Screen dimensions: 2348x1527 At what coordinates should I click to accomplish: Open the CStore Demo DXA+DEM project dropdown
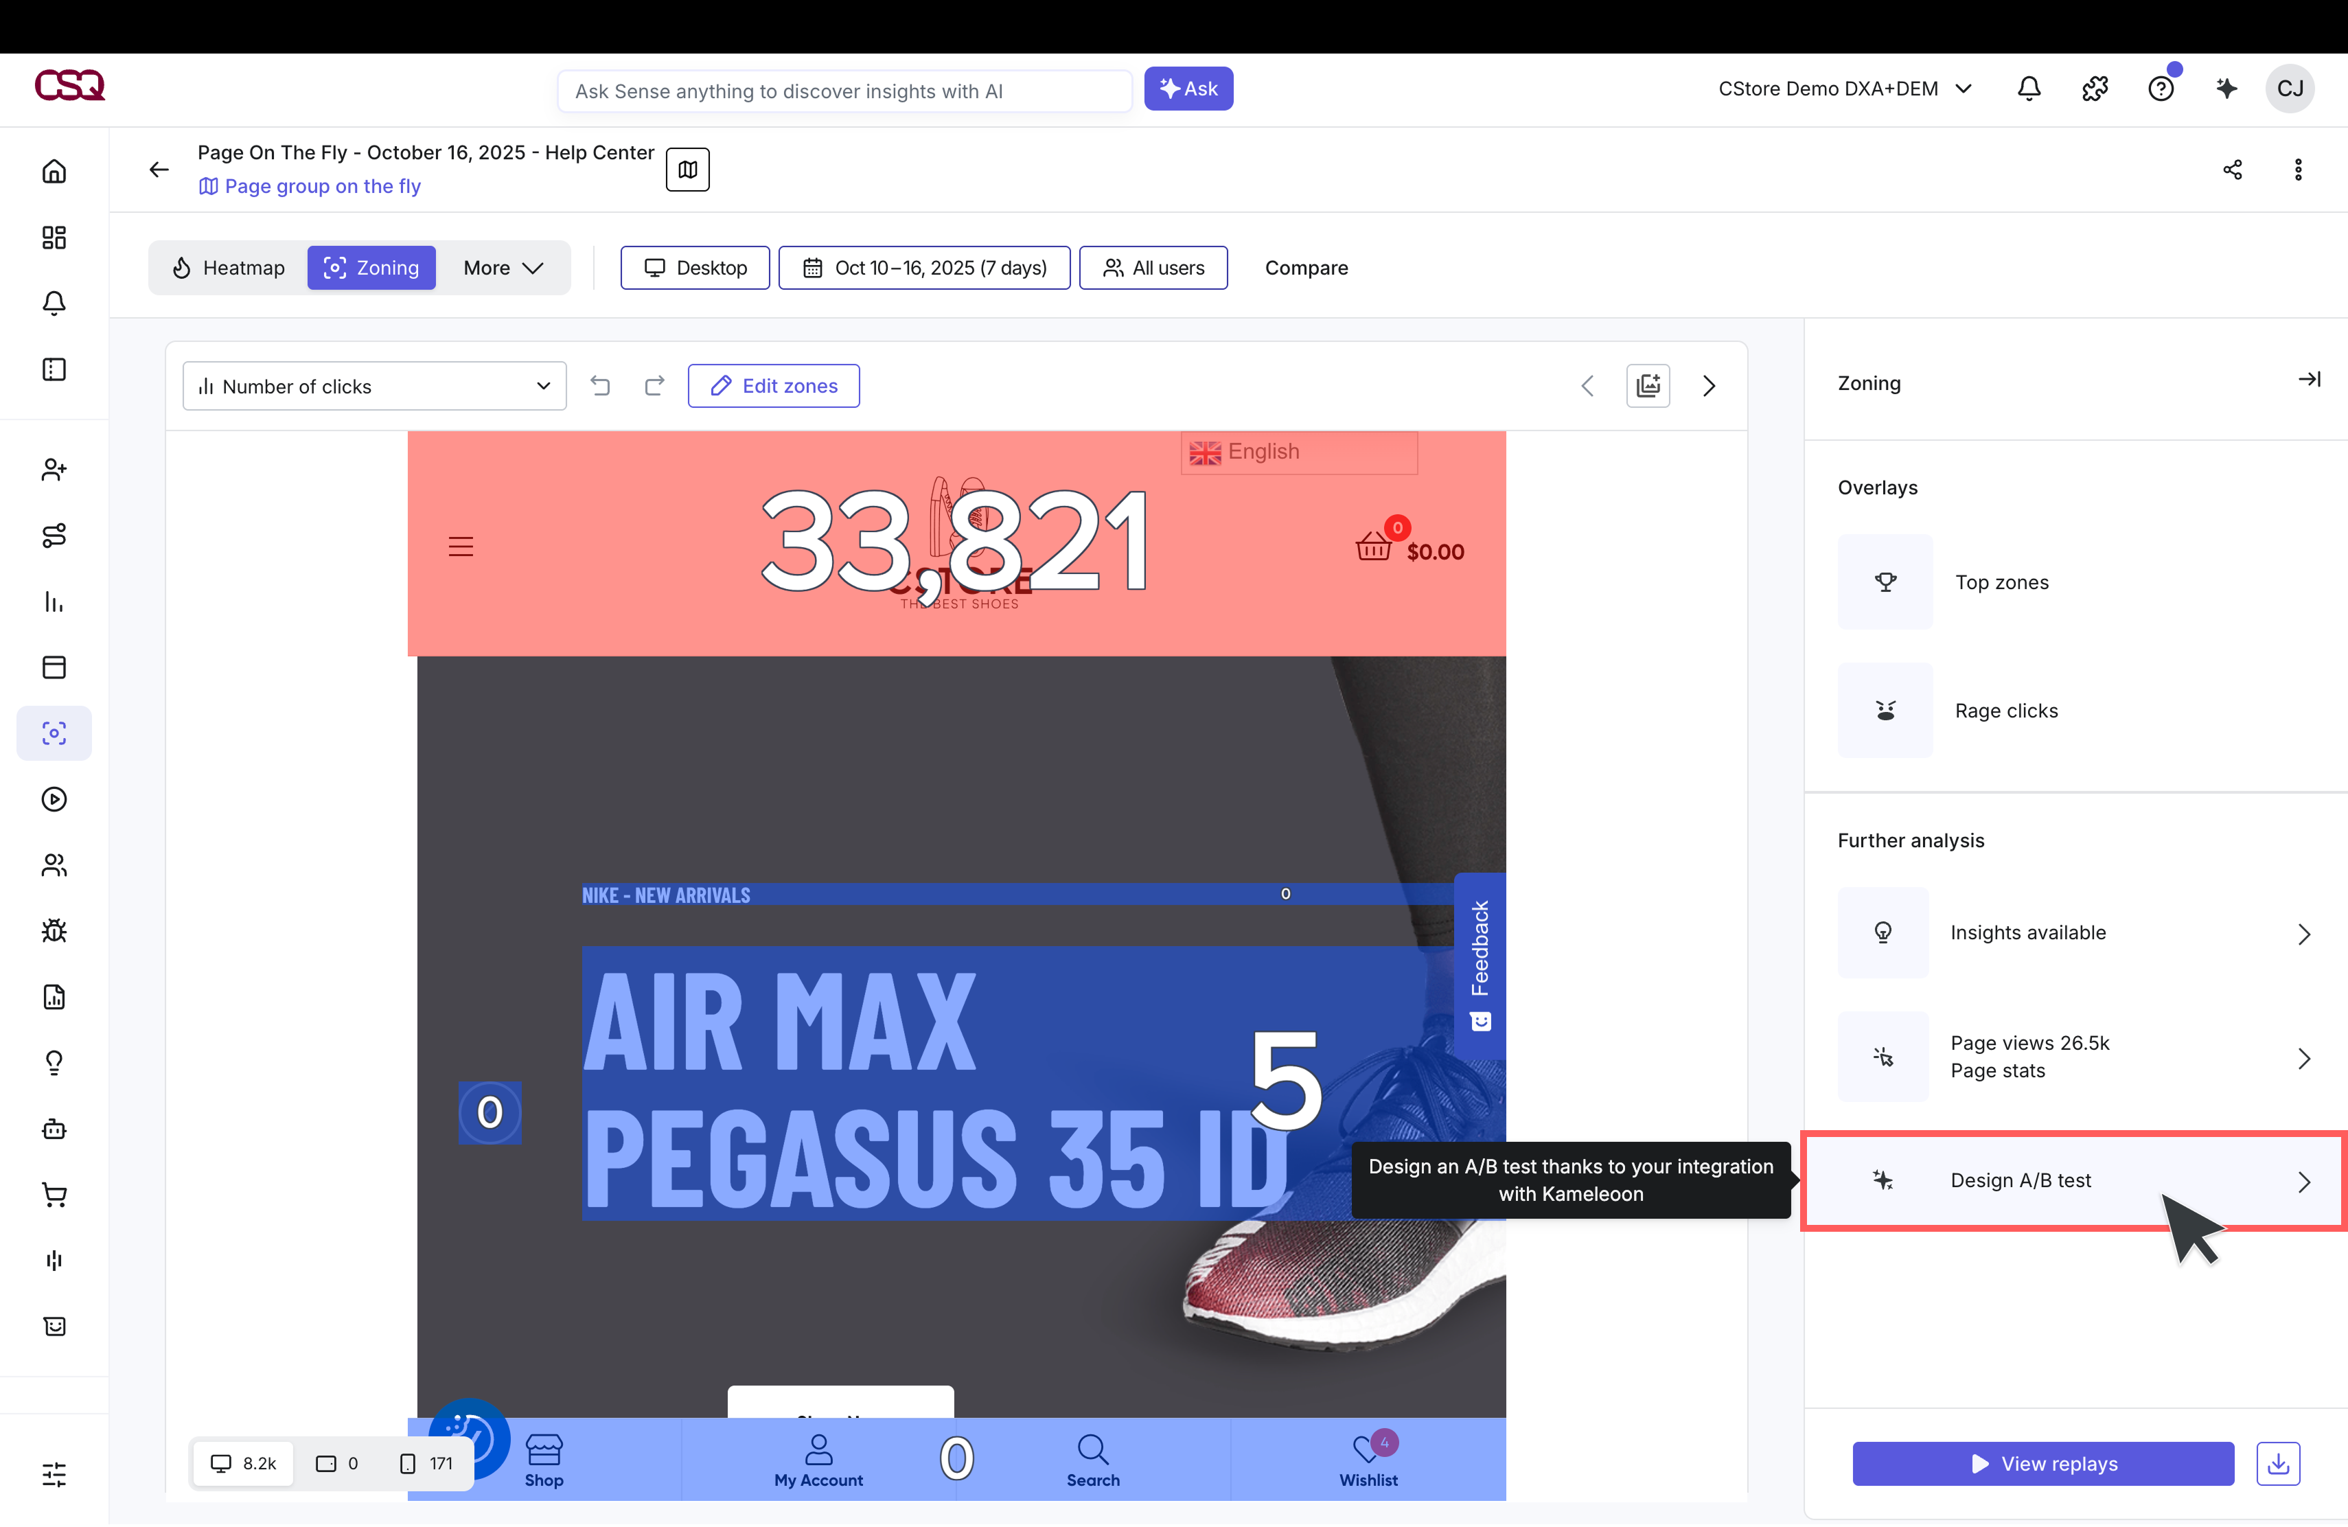1845,89
